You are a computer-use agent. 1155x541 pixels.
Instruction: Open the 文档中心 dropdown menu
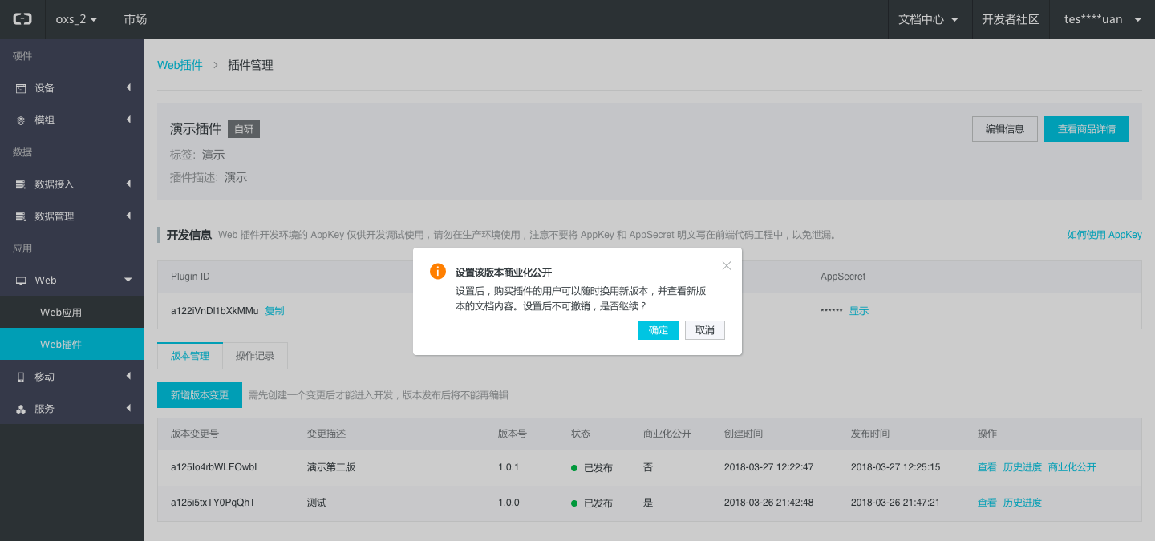[x=928, y=19]
